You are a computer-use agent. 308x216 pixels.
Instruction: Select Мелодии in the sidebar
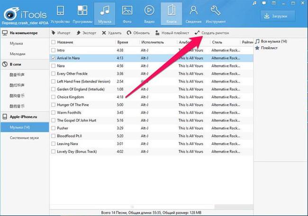[18, 54]
